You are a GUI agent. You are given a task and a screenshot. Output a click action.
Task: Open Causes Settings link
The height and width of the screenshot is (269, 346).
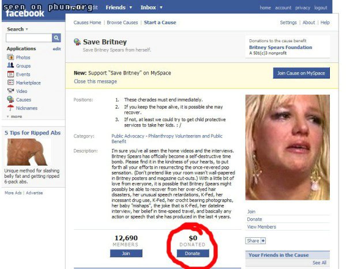click(x=288, y=23)
